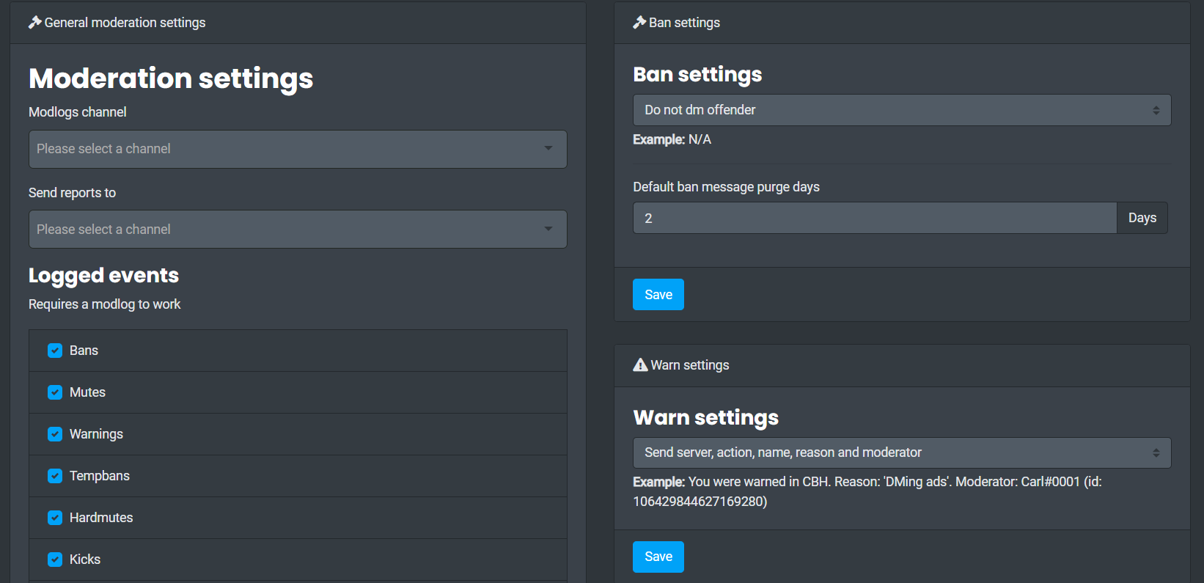
Task: Toggle the Tempbans checkbox
Action: (x=55, y=476)
